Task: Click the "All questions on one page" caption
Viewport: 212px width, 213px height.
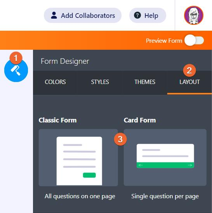Action: tap(80, 196)
